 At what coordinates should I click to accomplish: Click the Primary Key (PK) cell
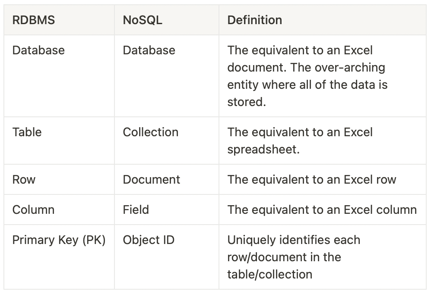[x=59, y=240]
